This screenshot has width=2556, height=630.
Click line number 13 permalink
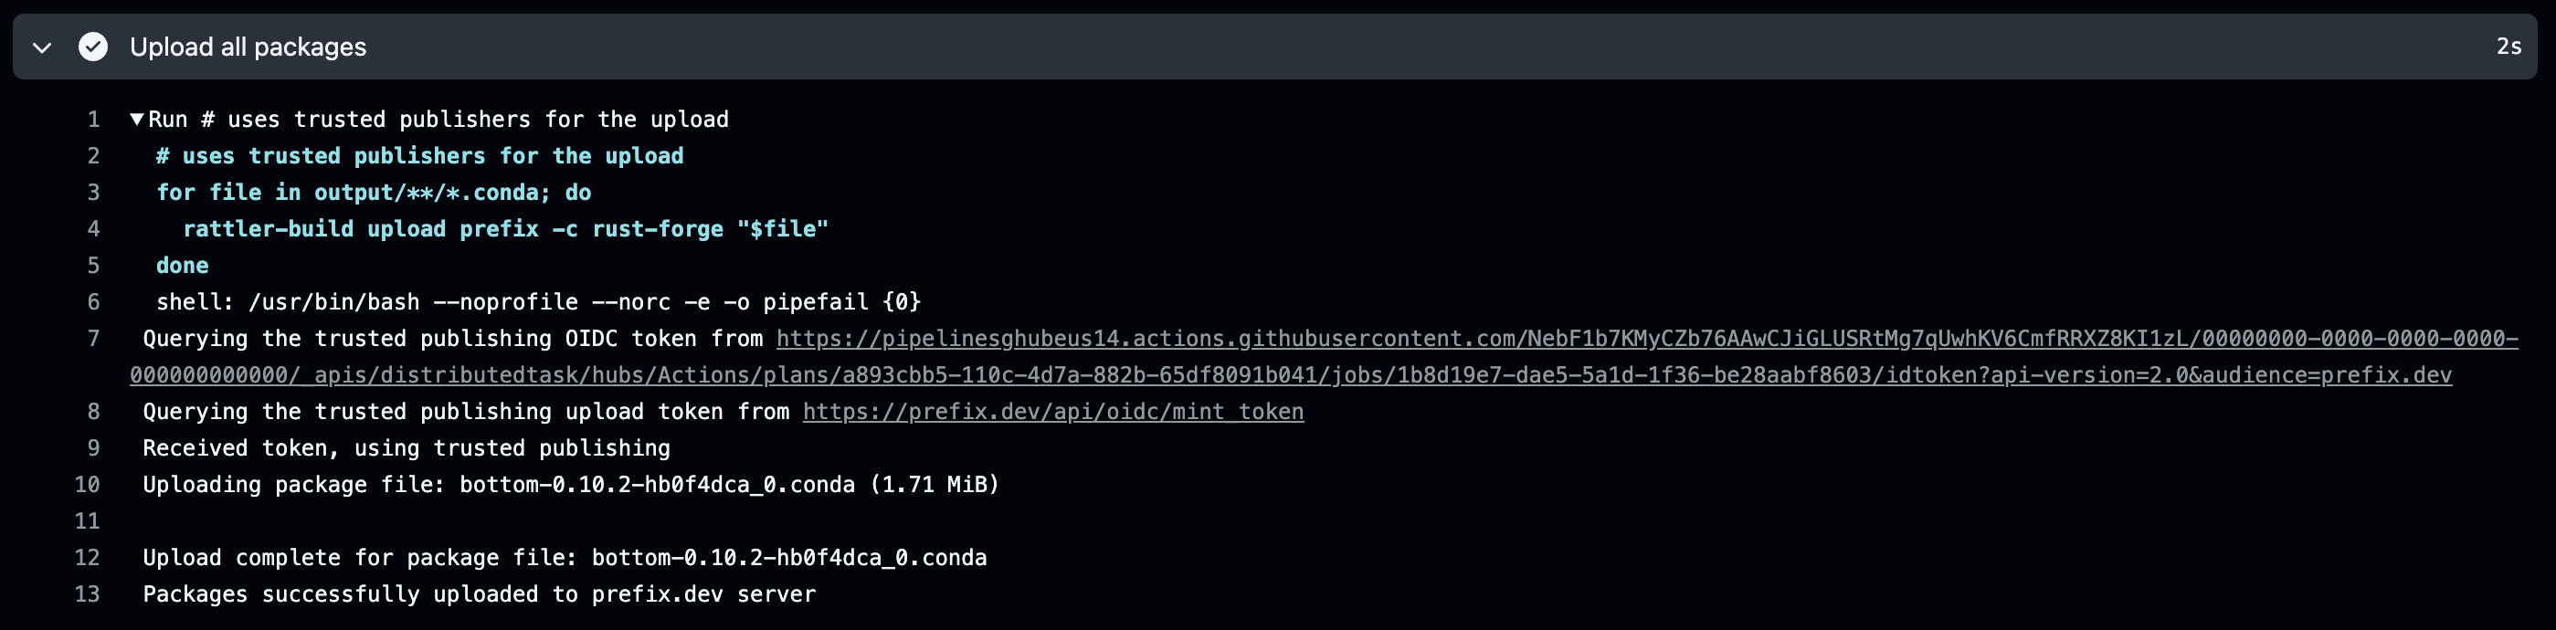click(x=88, y=594)
